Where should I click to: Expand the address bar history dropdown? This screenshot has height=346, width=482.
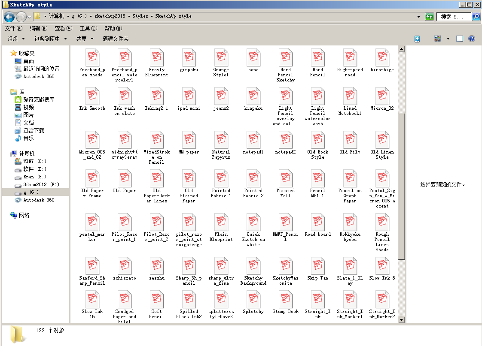(x=419, y=17)
